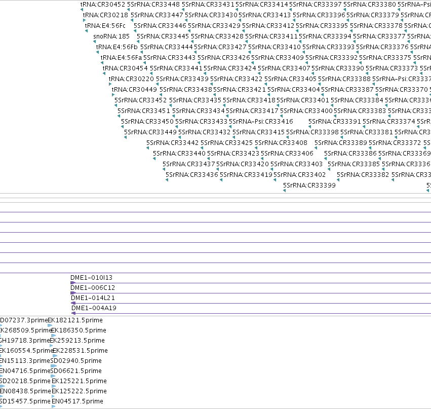
Task: Open the 5SrRNA:CR33450 feature
Action: (147, 122)
